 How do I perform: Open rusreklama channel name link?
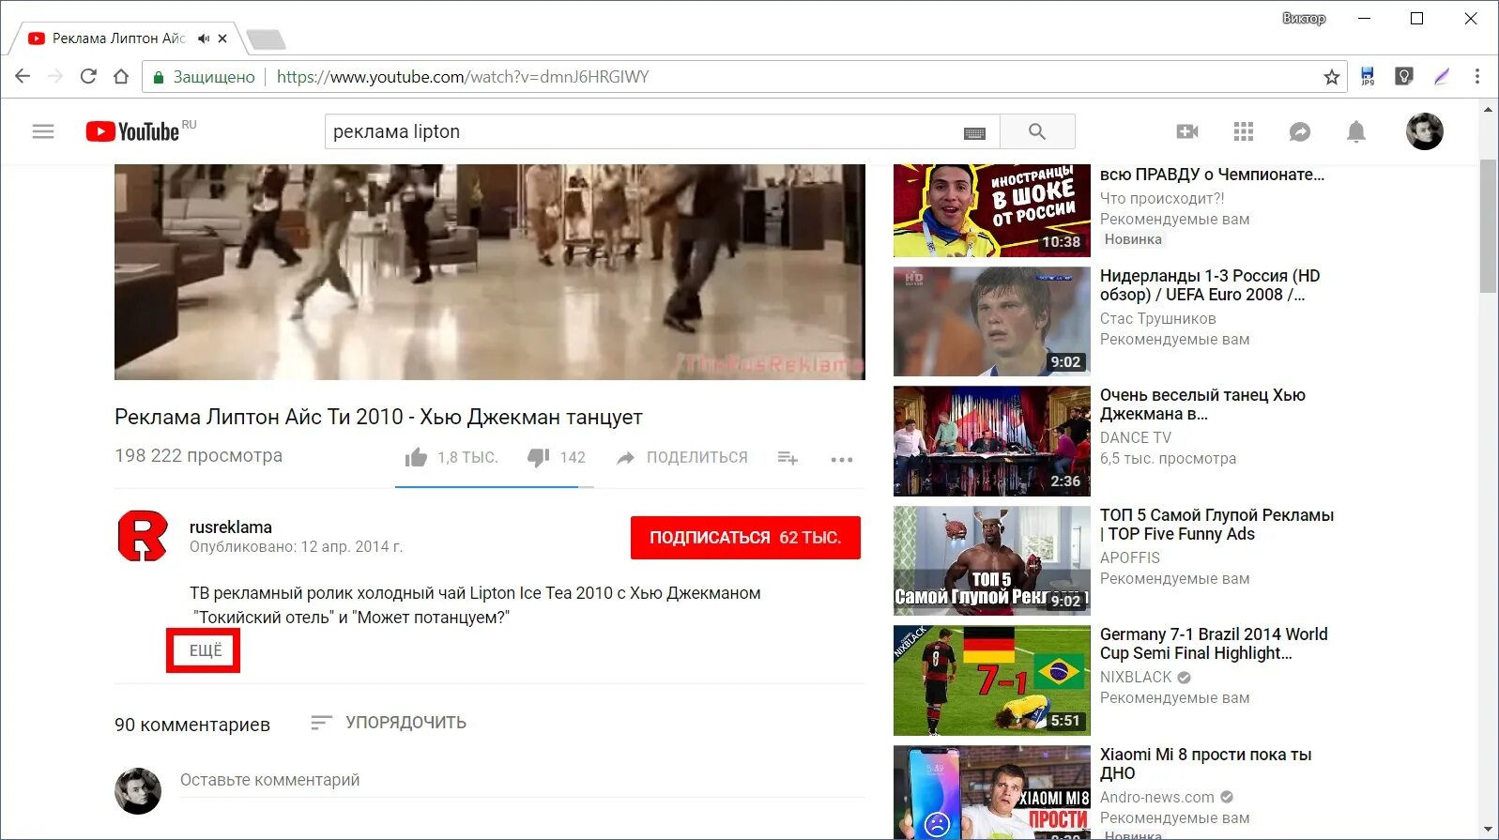(x=231, y=527)
